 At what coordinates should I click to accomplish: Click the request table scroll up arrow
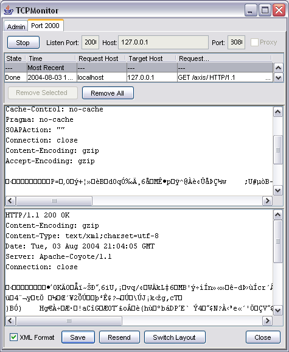pyautogui.click(x=278, y=68)
